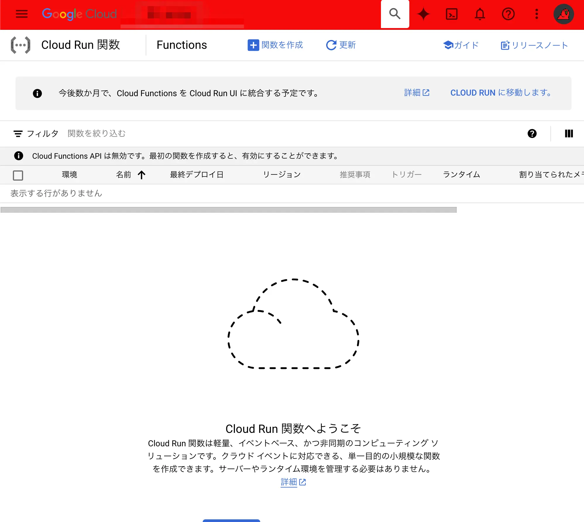Open the ガイド guide
The image size is (584, 522).
461,45
